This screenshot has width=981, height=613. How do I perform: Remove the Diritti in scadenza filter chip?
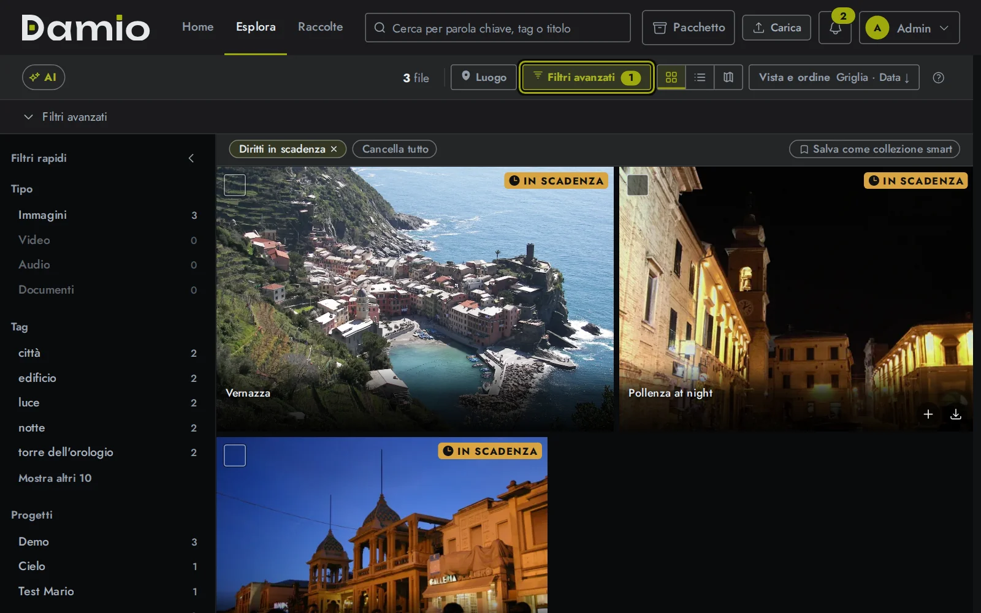(x=334, y=149)
